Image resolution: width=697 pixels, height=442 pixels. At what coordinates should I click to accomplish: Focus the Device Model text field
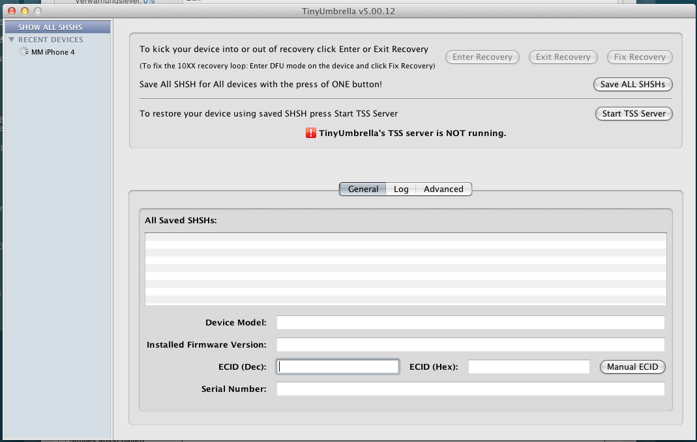[x=470, y=323]
